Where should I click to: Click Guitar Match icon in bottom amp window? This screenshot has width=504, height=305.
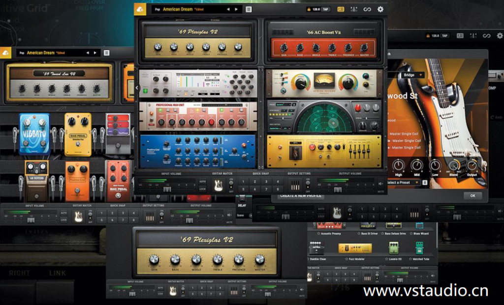(x=173, y=291)
